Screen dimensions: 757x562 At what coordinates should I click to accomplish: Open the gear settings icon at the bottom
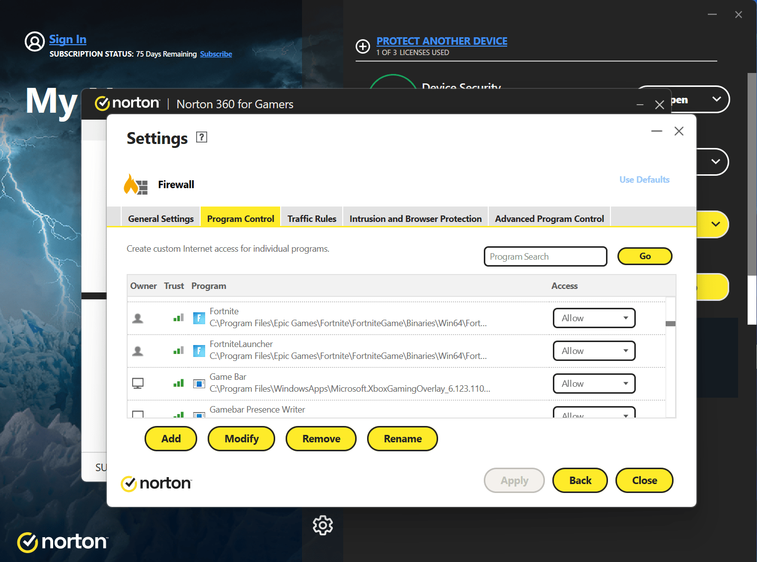pyautogui.click(x=323, y=525)
